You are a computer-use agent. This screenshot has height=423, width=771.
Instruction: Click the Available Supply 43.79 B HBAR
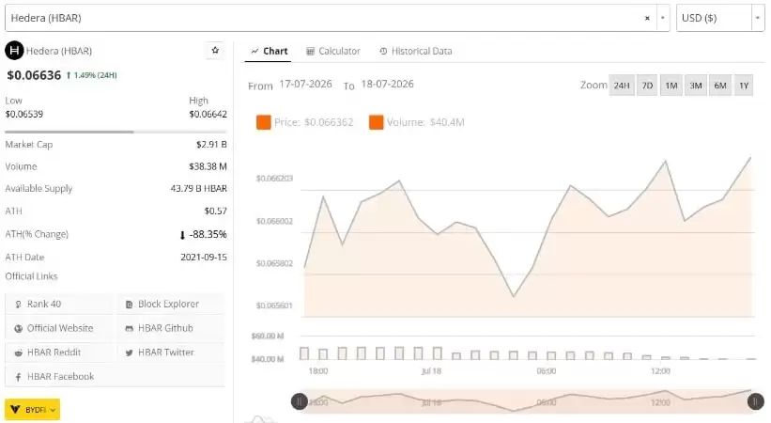coord(199,189)
